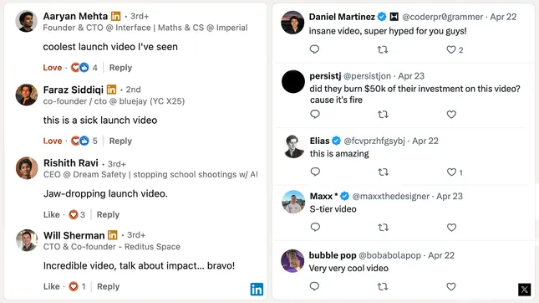Click the comment icon under bubble pop's tweet
539x303 pixels.
[314, 286]
